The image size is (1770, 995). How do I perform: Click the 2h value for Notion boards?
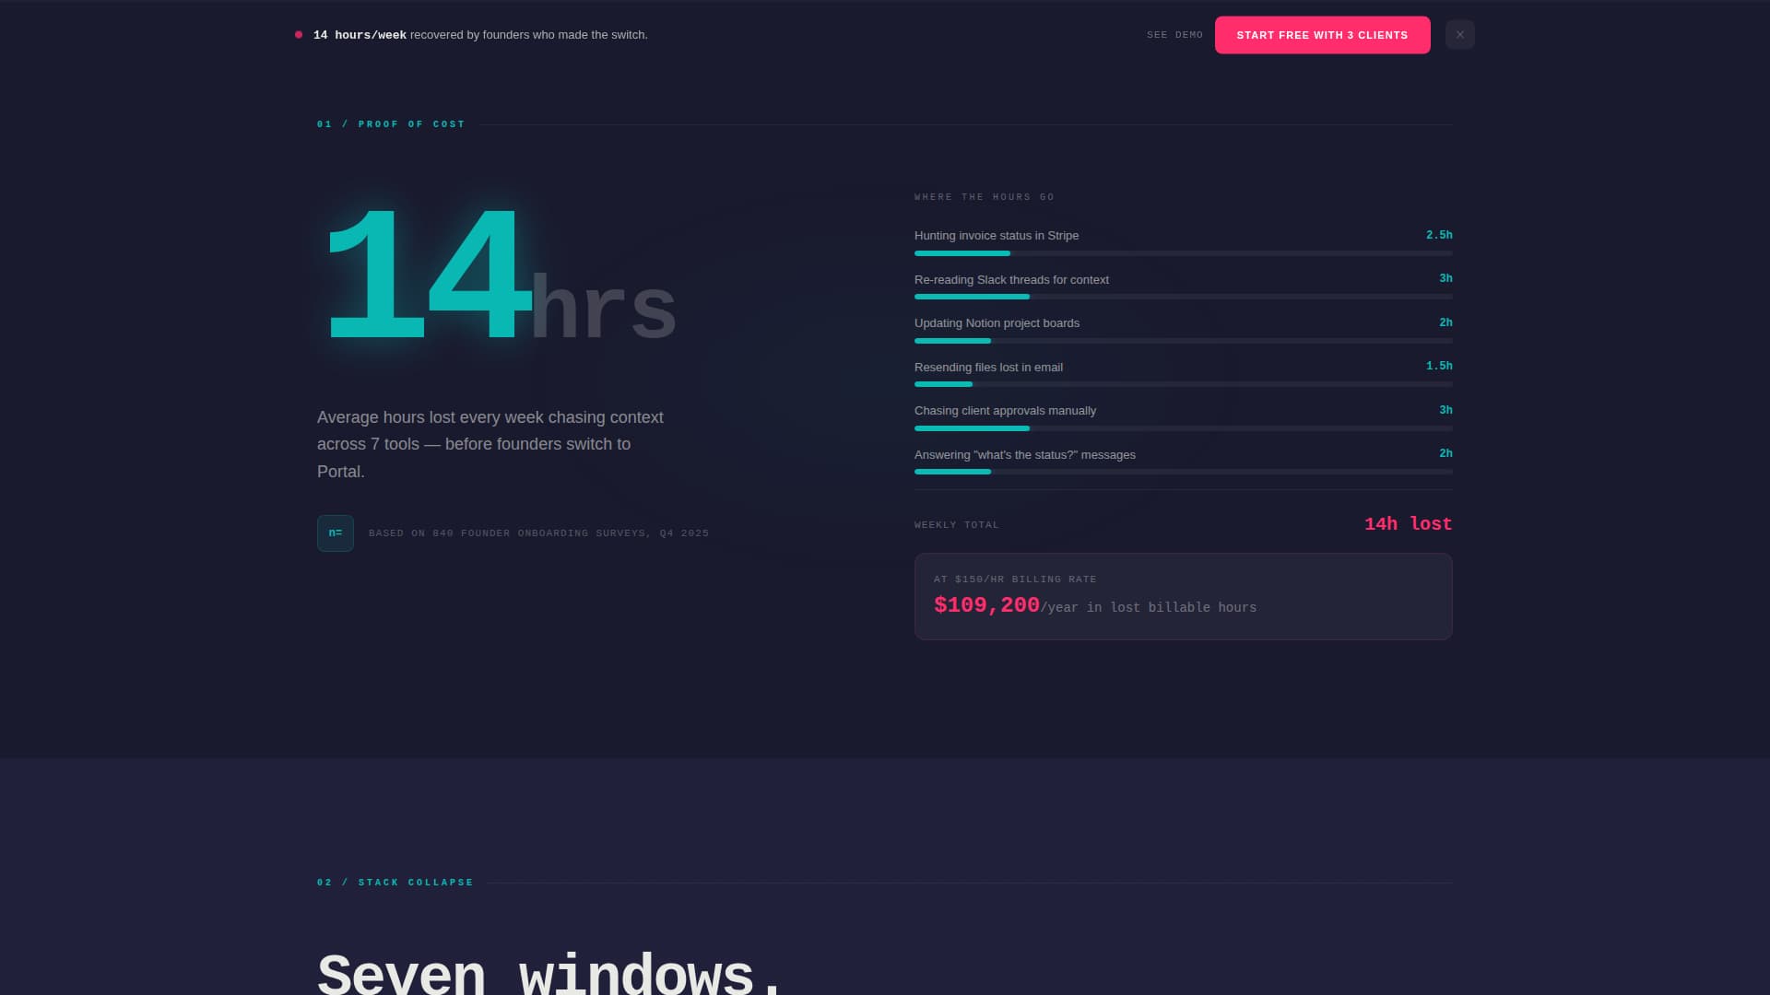pos(1445,322)
